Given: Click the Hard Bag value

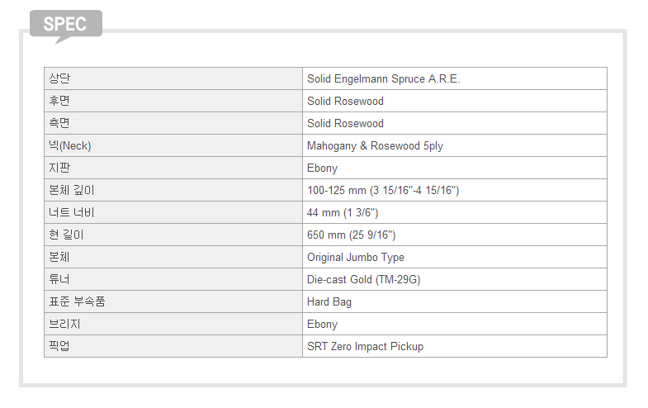Looking at the screenshot, I should coord(329,302).
